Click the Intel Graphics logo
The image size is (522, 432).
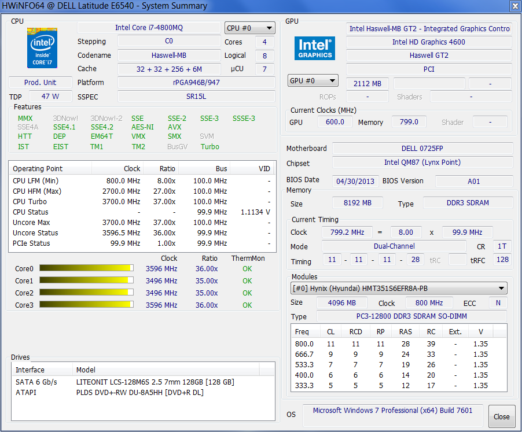click(x=315, y=48)
